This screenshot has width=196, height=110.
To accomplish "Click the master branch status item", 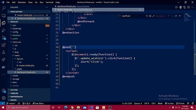I will 11,103.
